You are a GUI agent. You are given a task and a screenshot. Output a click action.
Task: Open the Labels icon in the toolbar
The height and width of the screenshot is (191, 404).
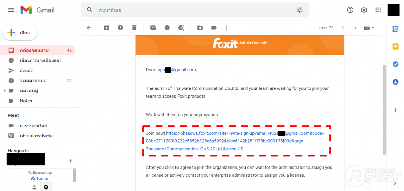pos(214,28)
